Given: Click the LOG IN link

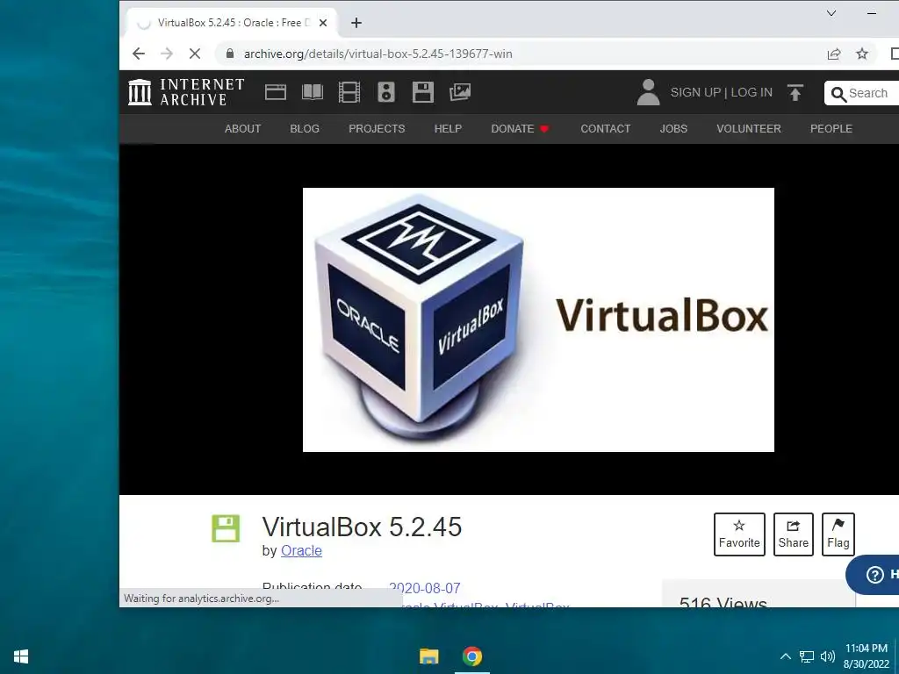Looking at the screenshot, I should [x=752, y=92].
